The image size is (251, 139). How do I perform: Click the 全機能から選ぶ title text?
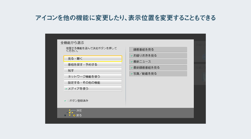[x=72, y=43]
